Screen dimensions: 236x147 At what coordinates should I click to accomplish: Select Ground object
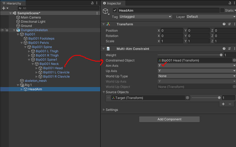coord(26,26)
